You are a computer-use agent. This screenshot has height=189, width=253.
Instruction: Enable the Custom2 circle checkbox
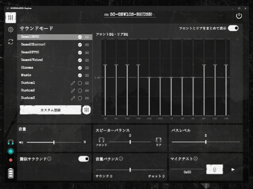pyautogui.click(x=80, y=91)
